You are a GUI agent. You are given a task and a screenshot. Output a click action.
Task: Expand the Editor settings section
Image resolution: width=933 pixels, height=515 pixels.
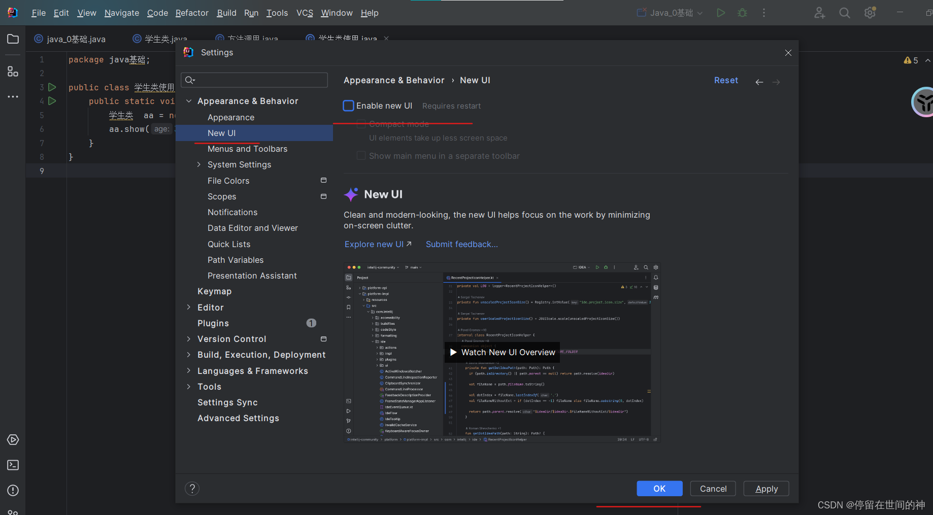pyautogui.click(x=189, y=307)
